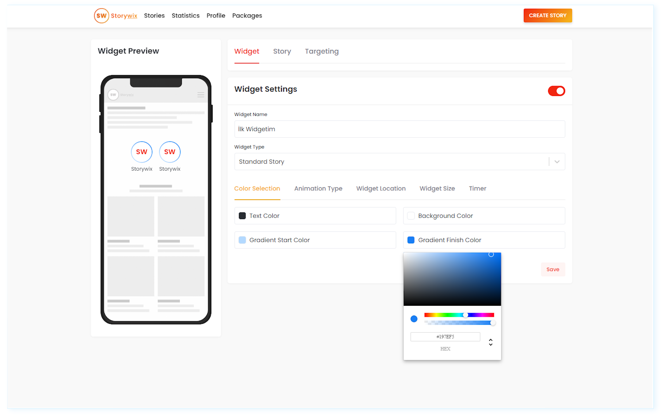Click the second SW story circle in preview
The width and height of the screenshot is (666, 416).
[x=170, y=152]
